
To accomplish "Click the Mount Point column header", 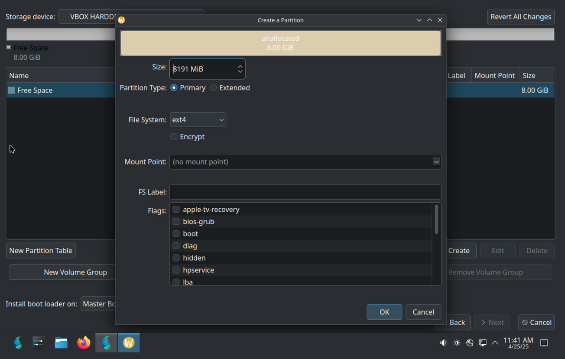I will [494, 75].
